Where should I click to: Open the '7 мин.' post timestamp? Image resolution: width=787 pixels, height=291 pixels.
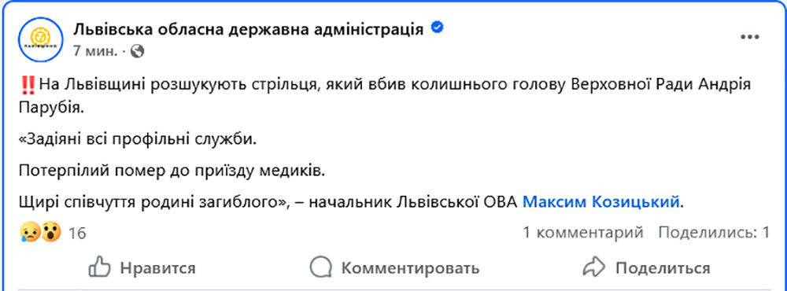95,51
